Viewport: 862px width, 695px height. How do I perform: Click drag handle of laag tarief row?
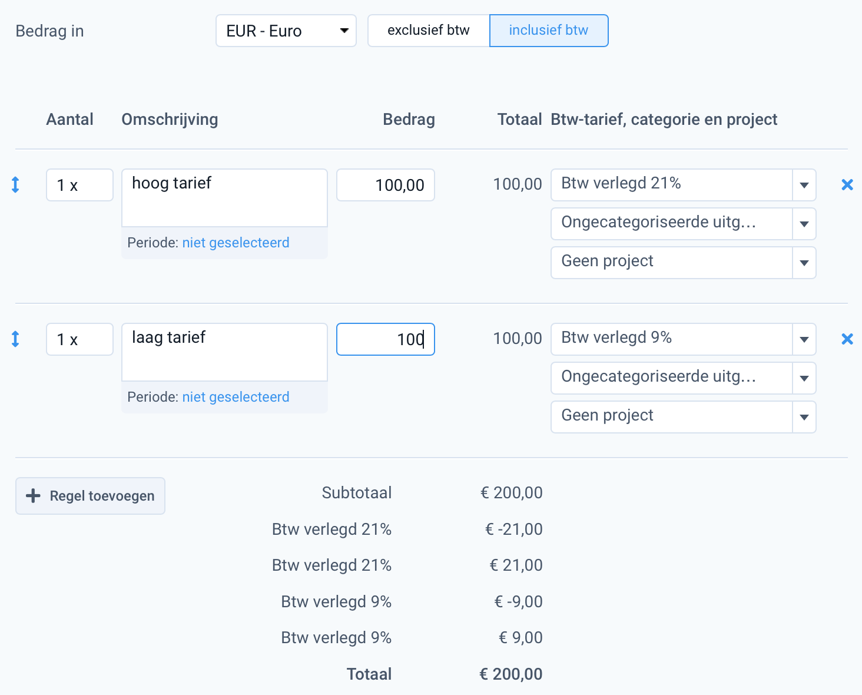pyautogui.click(x=16, y=339)
